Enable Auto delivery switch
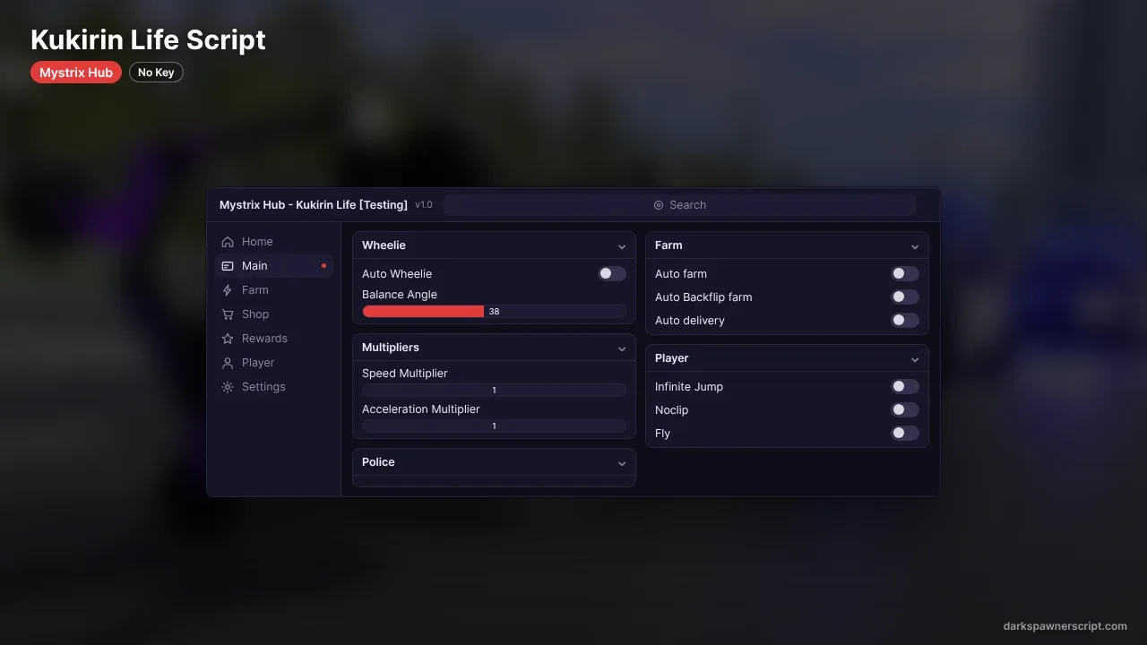This screenshot has width=1147, height=645. pyautogui.click(x=905, y=321)
